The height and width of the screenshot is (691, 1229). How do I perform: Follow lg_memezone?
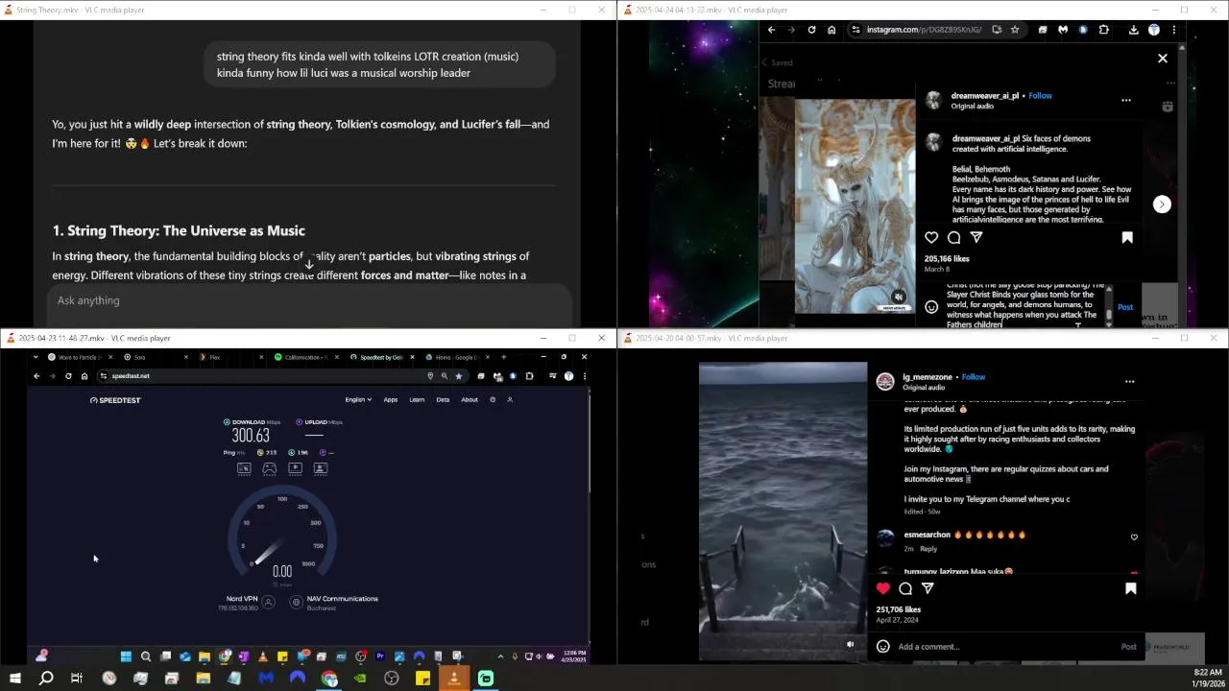click(x=974, y=377)
